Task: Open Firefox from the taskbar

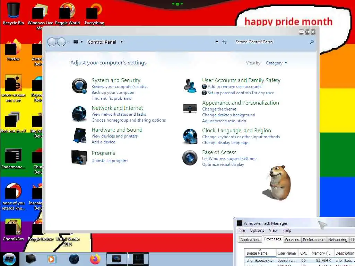Action: click(95, 259)
